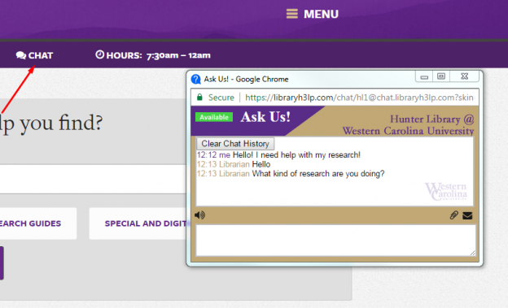Open the Special and Digital collections button
This screenshot has width=508, height=308.
139,223
